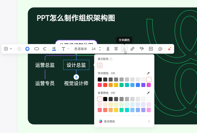
Task: Click the chevron beside 更多颜色
Action: (149, 121)
